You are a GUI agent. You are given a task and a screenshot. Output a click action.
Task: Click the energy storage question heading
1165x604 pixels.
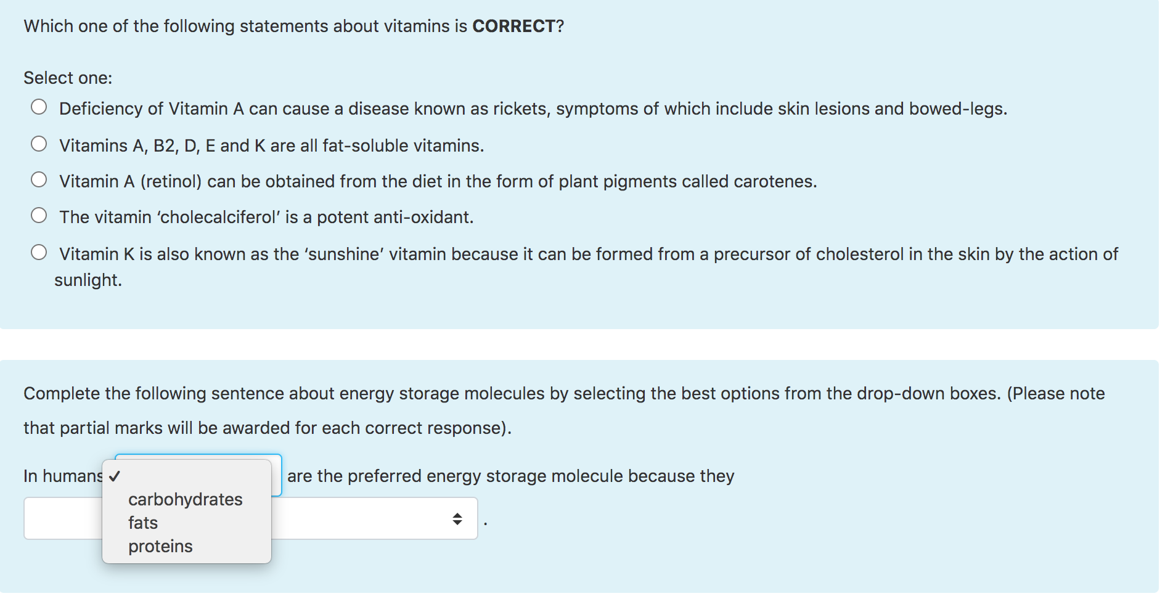pyautogui.click(x=564, y=393)
